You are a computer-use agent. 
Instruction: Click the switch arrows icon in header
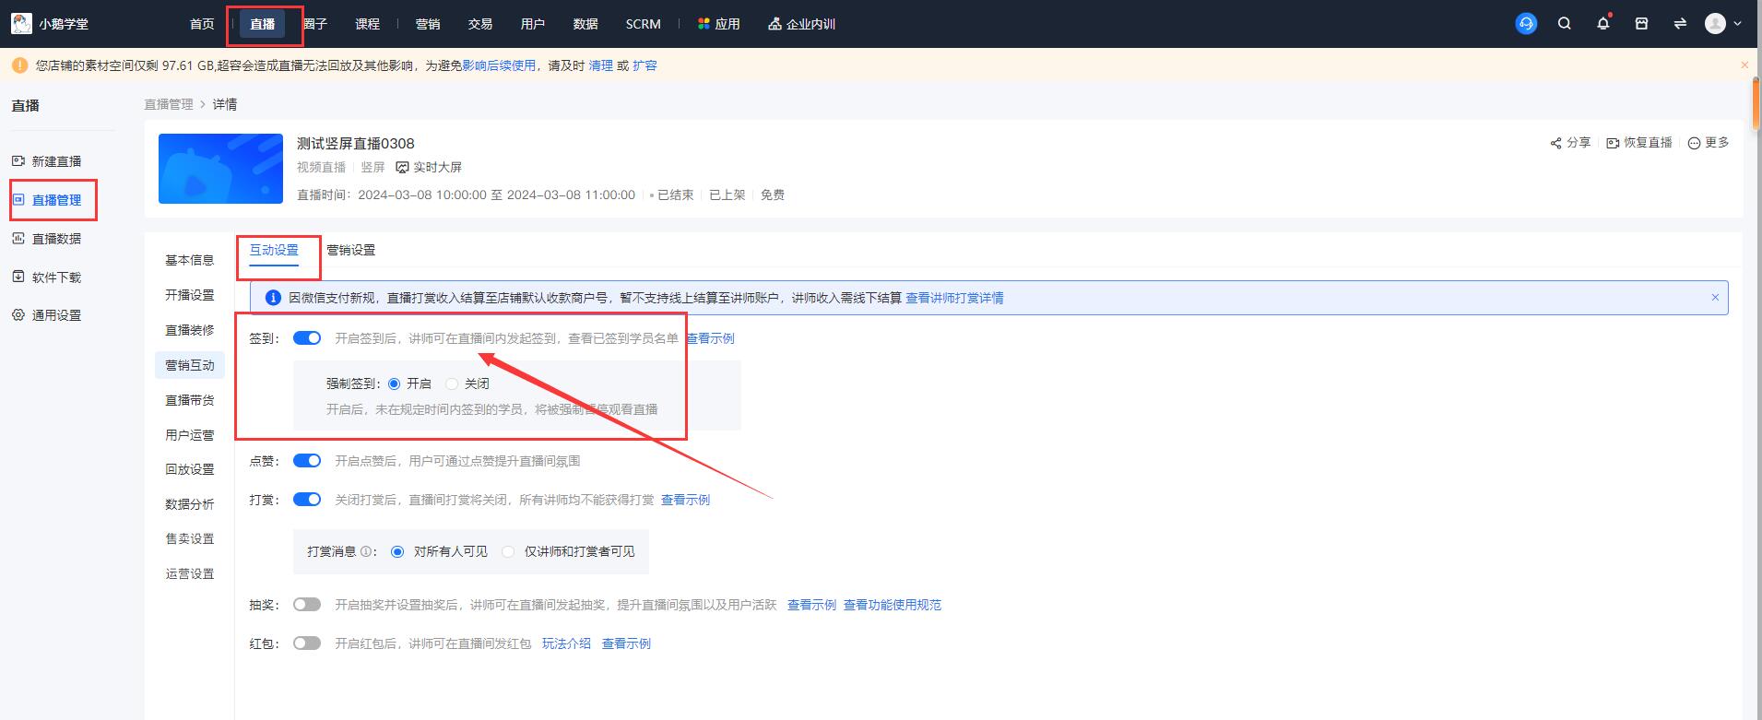[x=1680, y=24]
